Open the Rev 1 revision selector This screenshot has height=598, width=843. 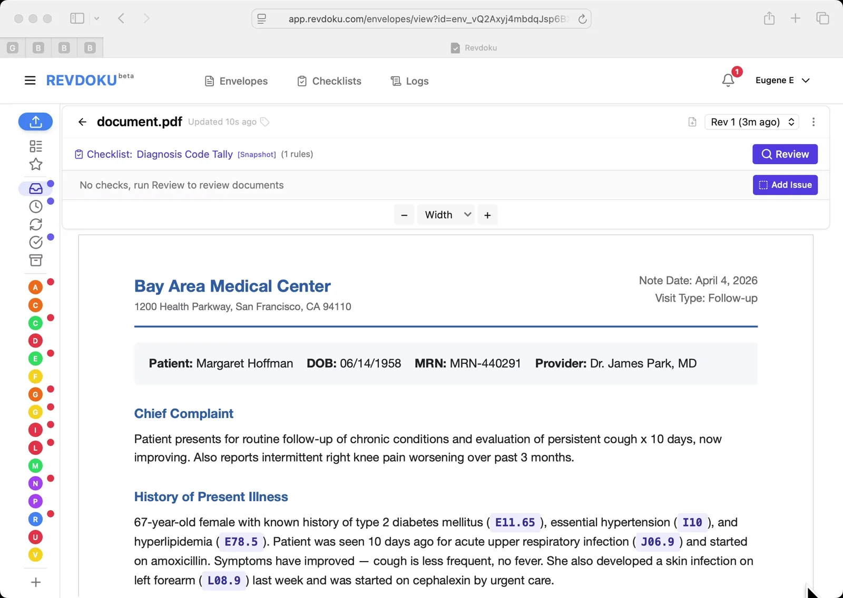[751, 122]
